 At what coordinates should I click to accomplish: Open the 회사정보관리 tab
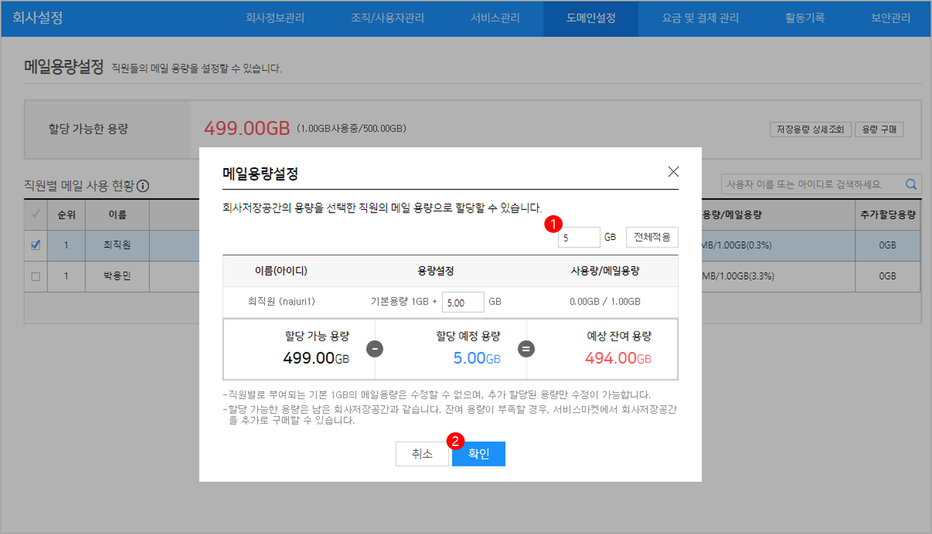(275, 18)
